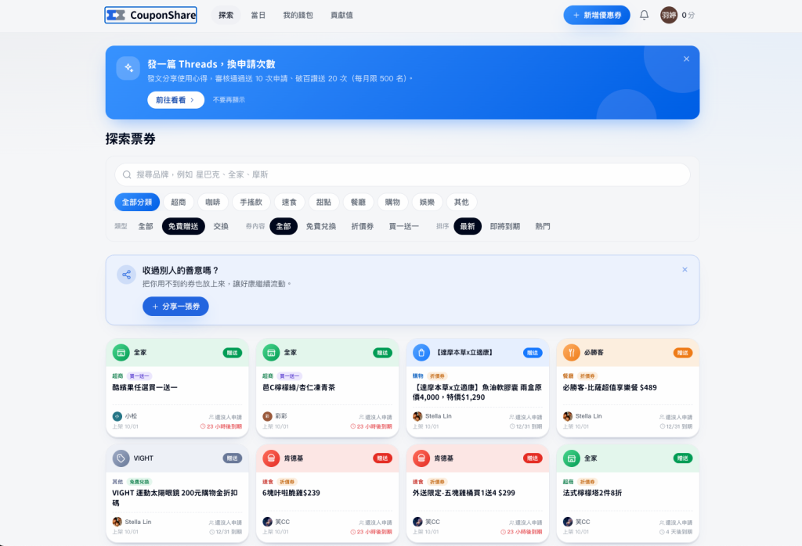Choose the 買一送一 content filter
802x546 pixels.
tap(404, 226)
